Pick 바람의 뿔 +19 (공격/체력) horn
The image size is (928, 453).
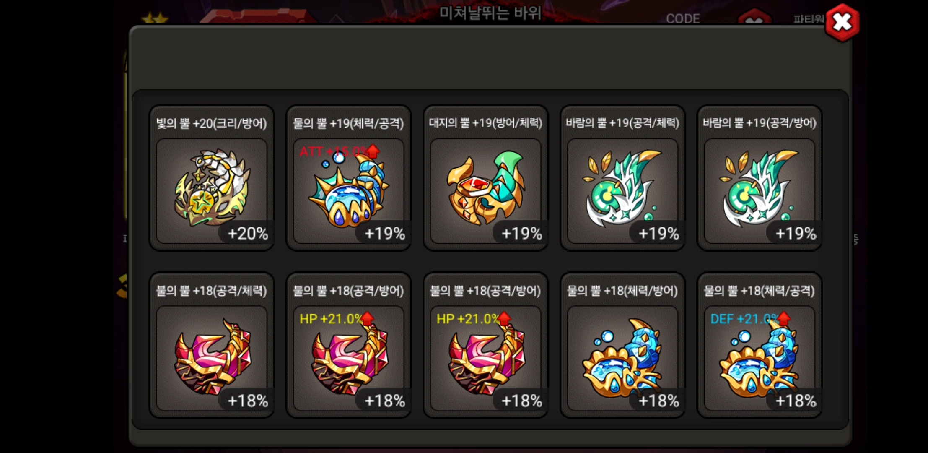coord(623,178)
